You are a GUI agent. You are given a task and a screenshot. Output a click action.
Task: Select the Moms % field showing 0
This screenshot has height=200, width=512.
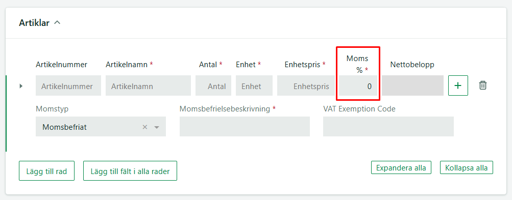(358, 85)
